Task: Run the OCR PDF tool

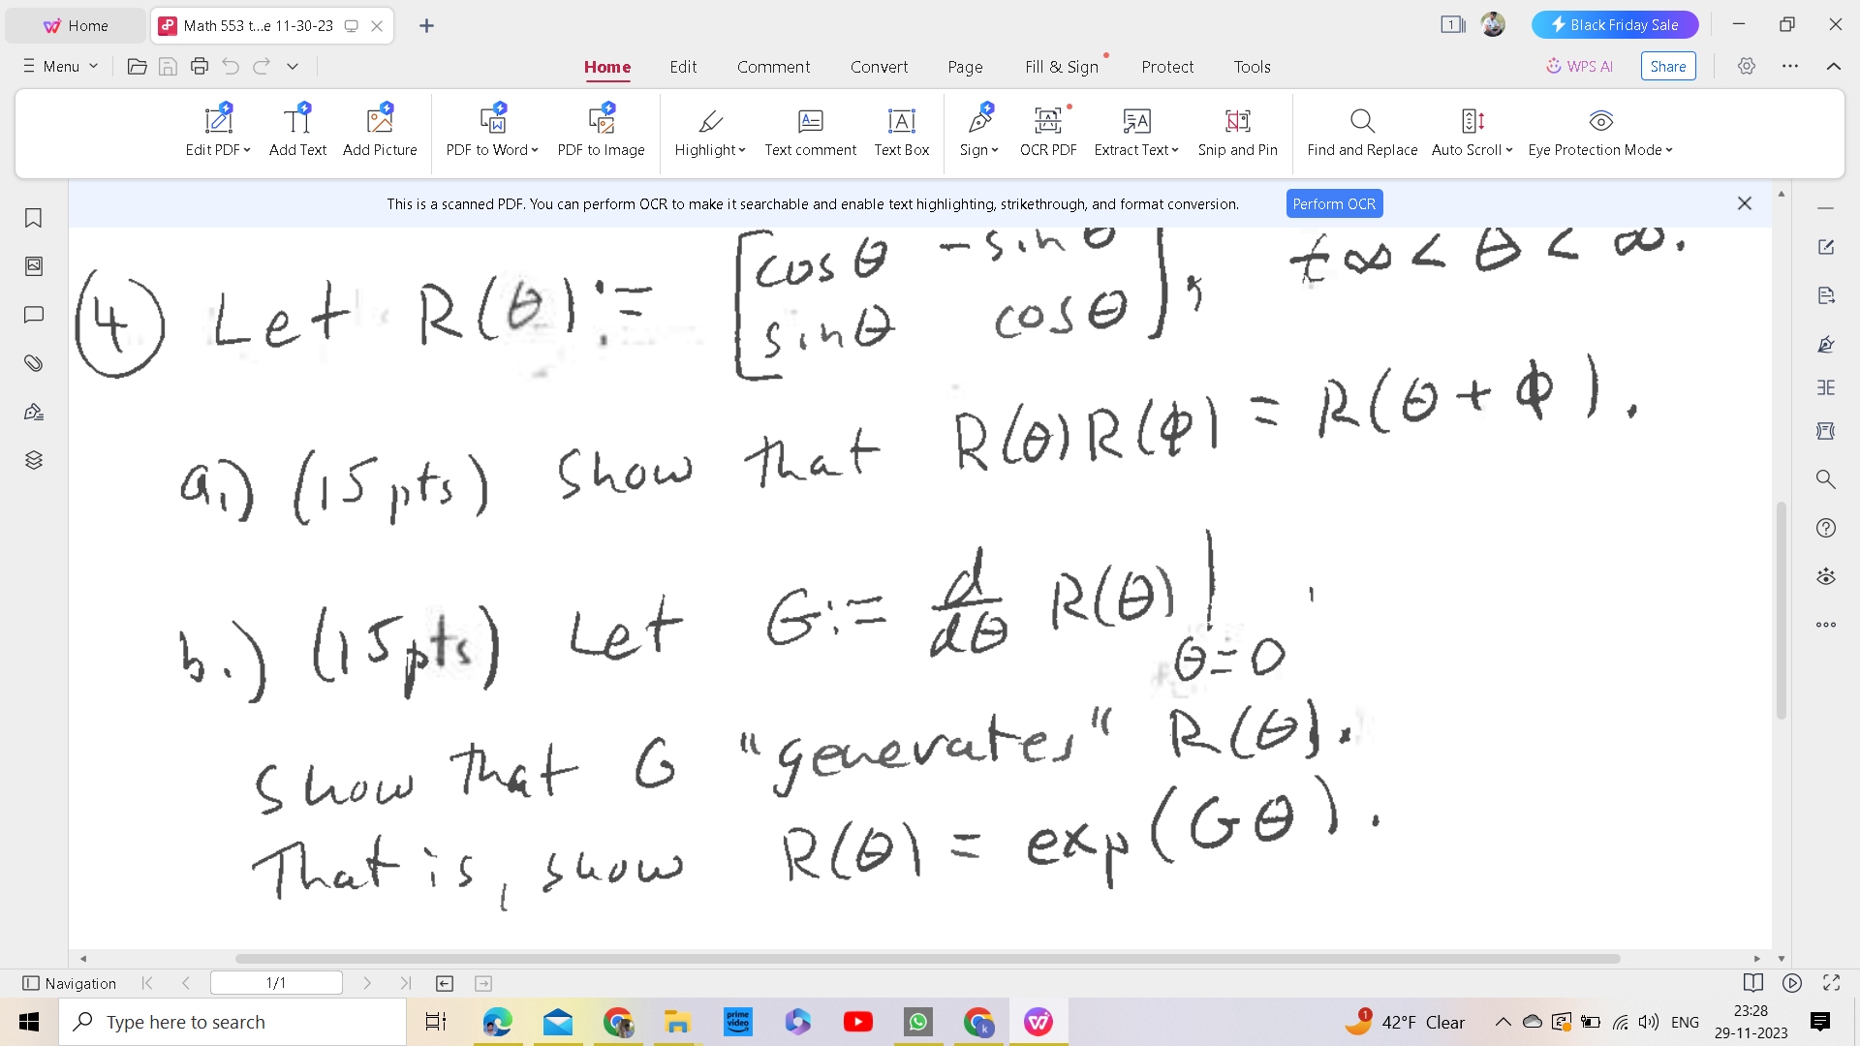Action: pyautogui.click(x=1047, y=131)
